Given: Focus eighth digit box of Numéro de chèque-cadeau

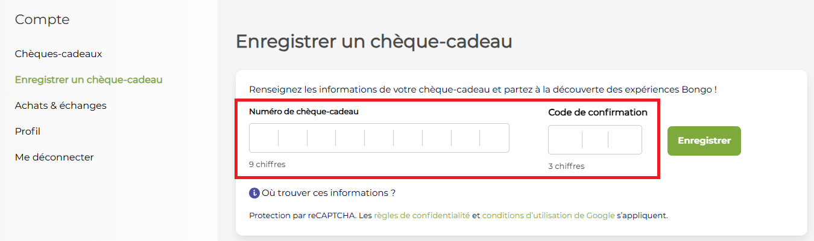Looking at the screenshot, I should (x=465, y=138).
